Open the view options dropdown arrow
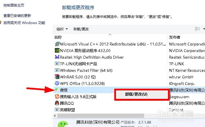The height and width of the screenshot is (127, 205). pos(204,29)
